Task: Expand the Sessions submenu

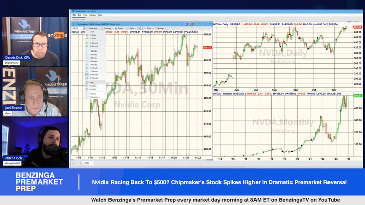Action: [x=95, y=94]
